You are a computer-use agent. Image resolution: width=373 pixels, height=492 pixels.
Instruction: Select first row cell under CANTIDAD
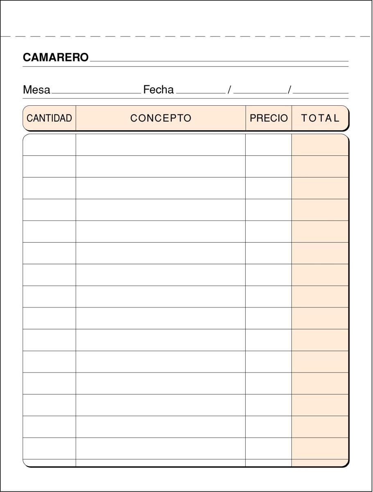49,145
